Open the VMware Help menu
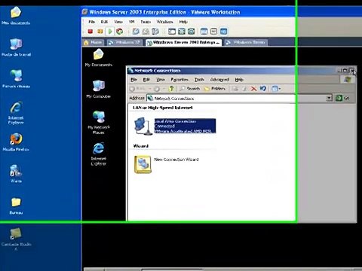Screen dimensions: 362x271 [x=183, y=22]
